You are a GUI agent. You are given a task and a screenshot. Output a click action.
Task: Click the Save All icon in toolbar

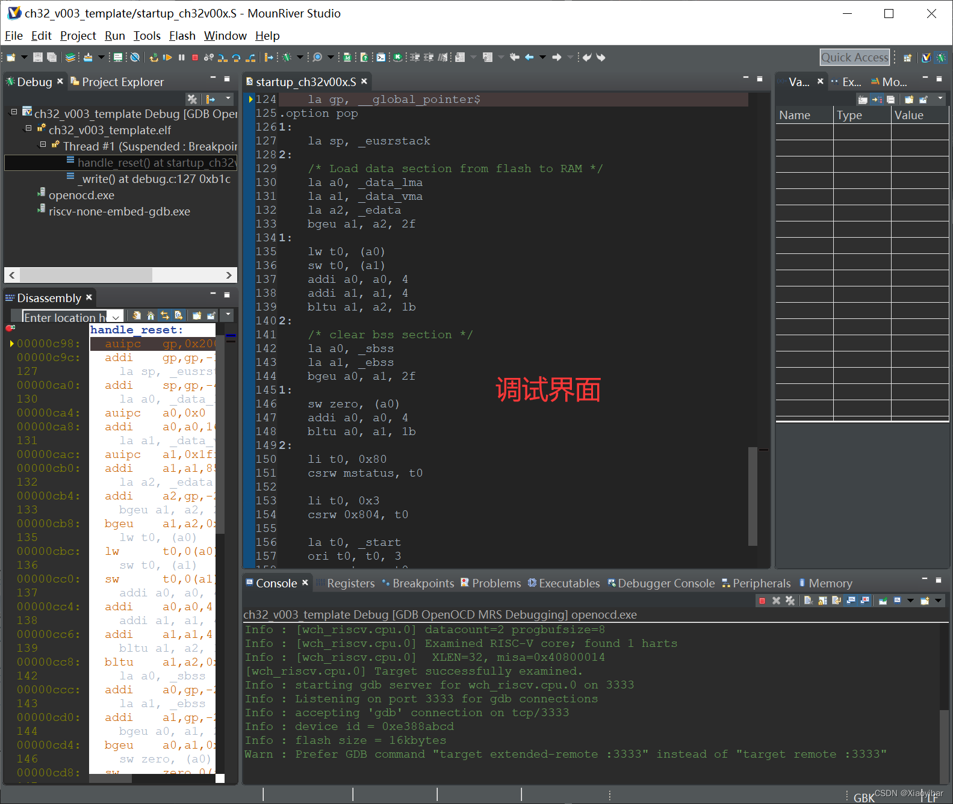click(52, 57)
